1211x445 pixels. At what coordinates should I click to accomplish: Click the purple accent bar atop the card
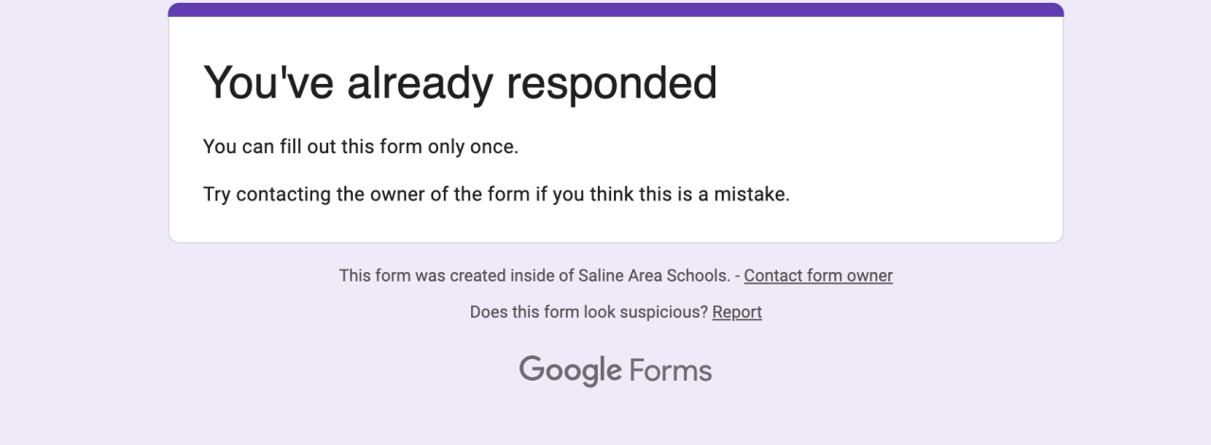[x=615, y=9]
